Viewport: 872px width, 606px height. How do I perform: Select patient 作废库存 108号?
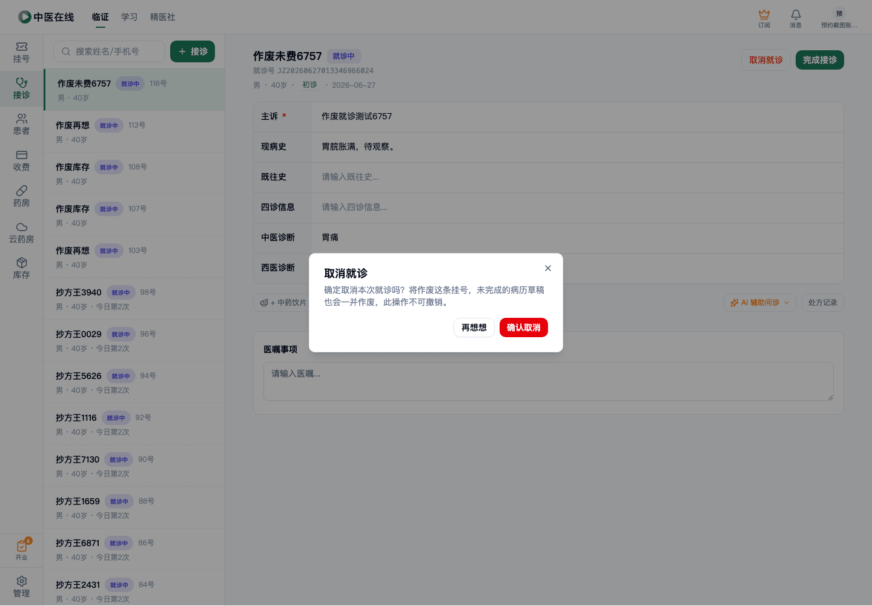[x=134, y=173]
